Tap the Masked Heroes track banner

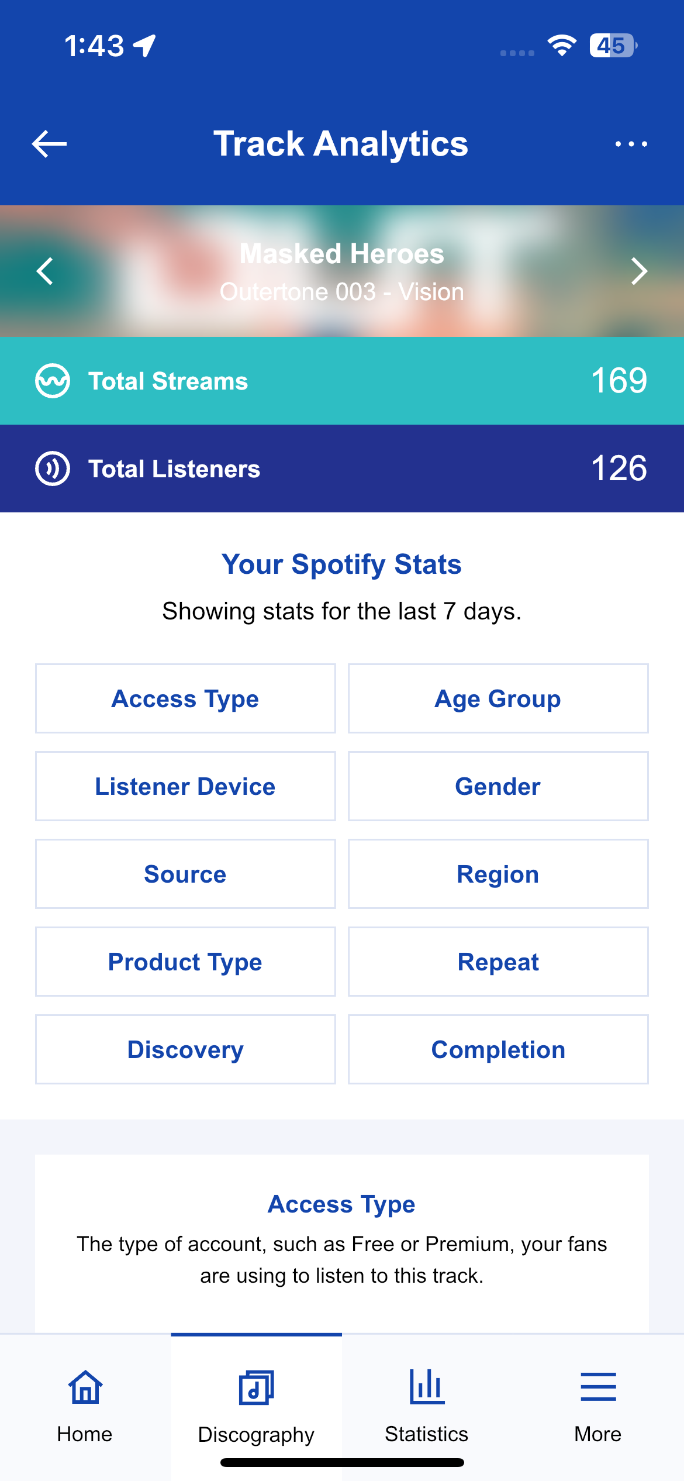coord(342,271)
